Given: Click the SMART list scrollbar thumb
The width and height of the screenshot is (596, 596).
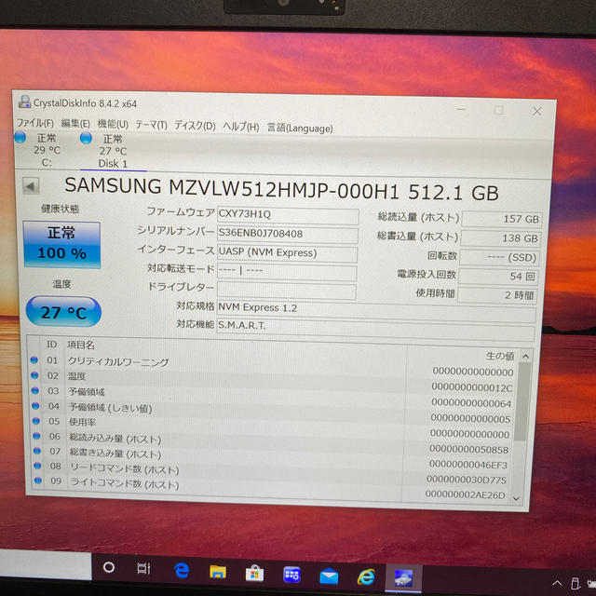Looking at the screenshot, I should pos(522,401).
